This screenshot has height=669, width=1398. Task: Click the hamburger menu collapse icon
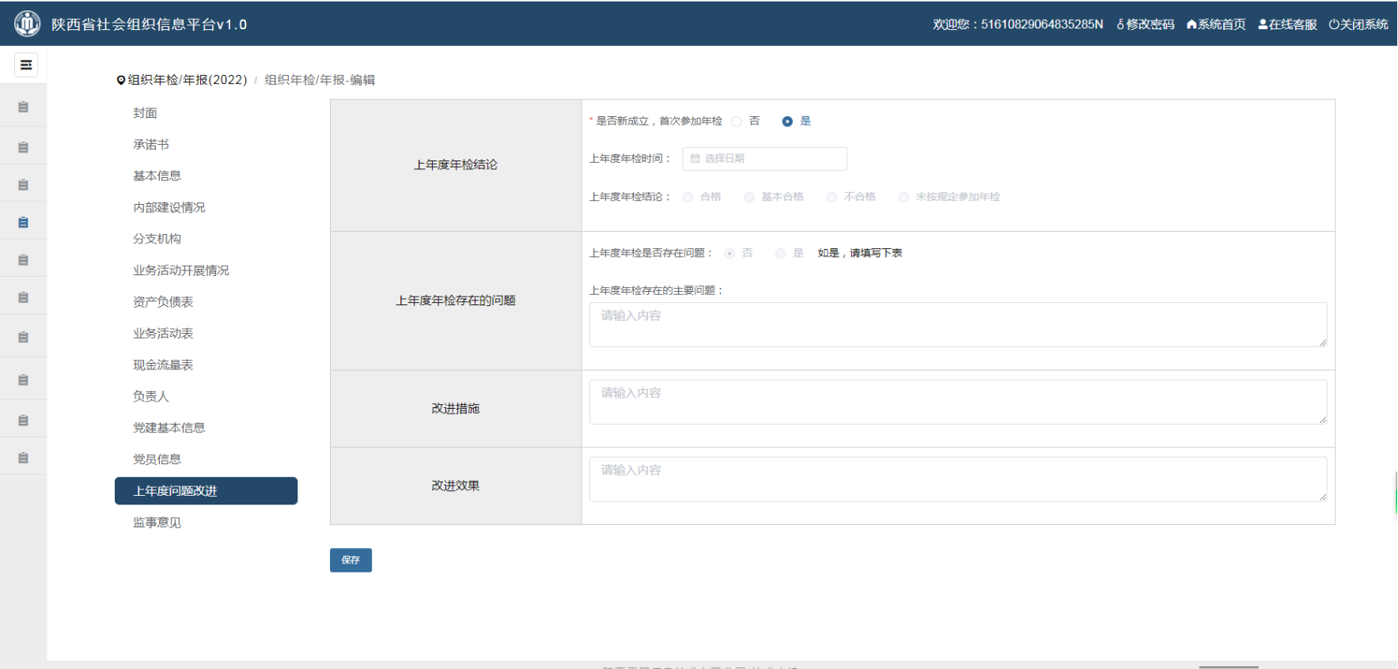click(x=26, y=65)
